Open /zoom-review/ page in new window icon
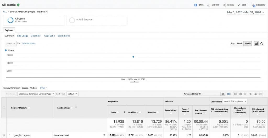The image size is (268, 138). coord(104,135)
